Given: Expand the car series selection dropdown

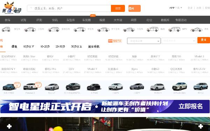Looking at the screenshot, I should (179, 41).
